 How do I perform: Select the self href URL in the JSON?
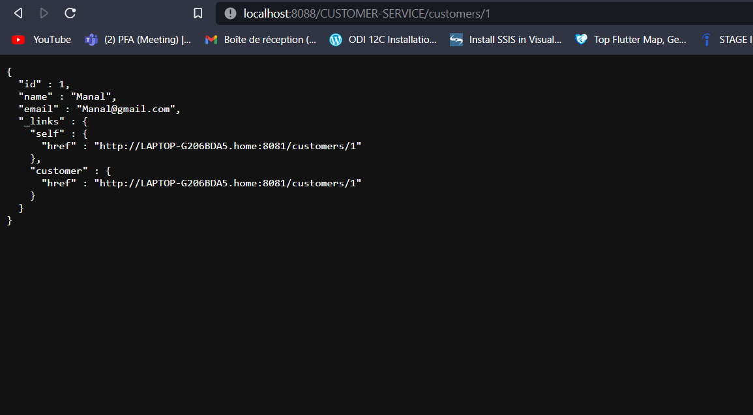click(x=229, y=145)
